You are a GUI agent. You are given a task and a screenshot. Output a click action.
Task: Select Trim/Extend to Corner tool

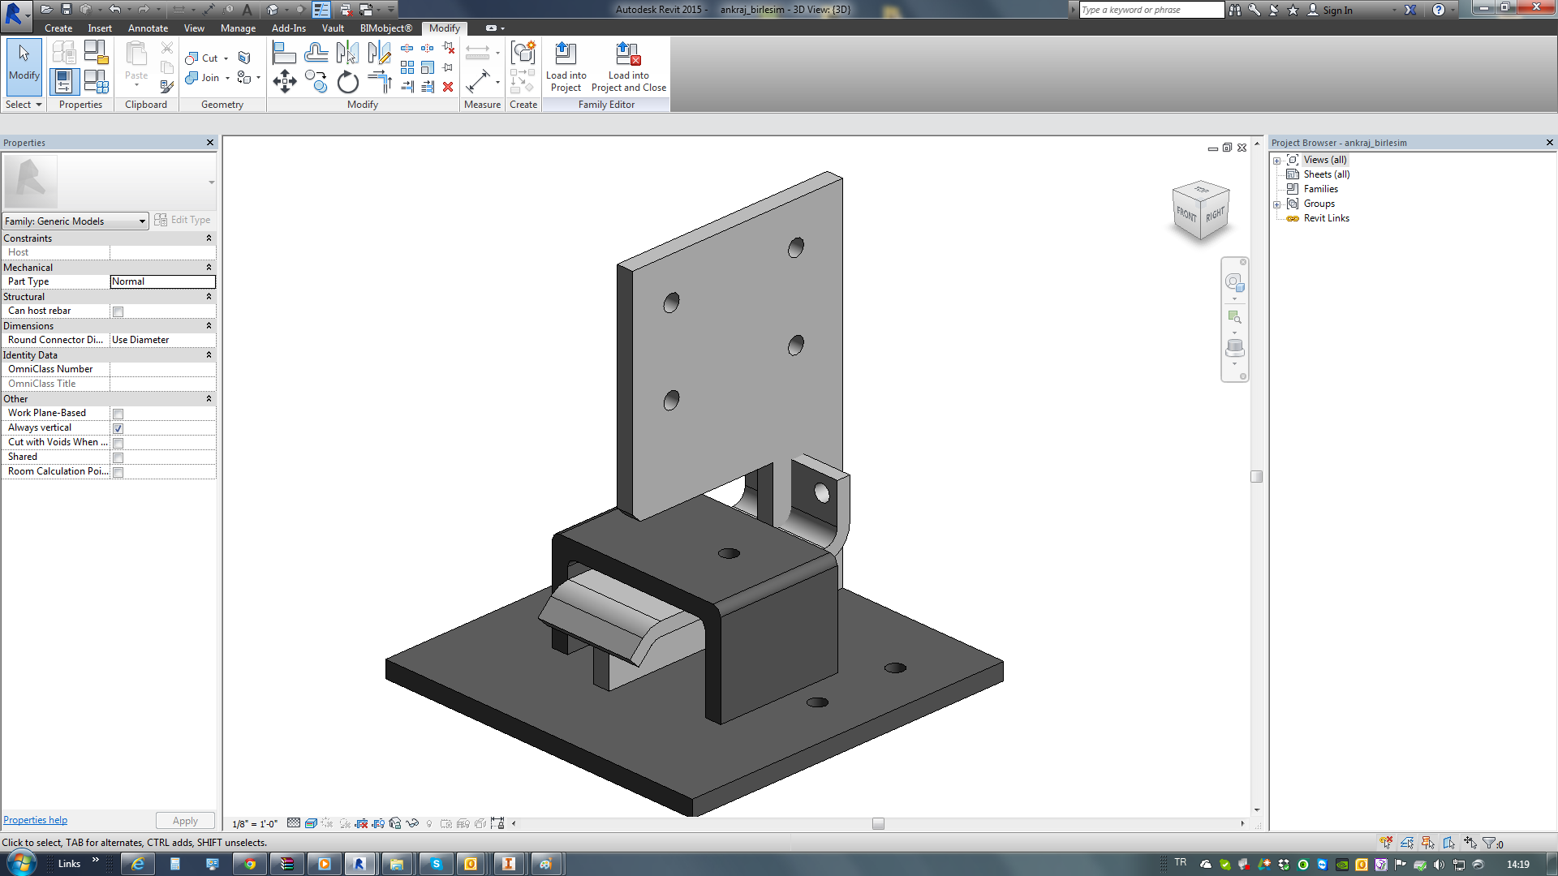click(379, 82)
